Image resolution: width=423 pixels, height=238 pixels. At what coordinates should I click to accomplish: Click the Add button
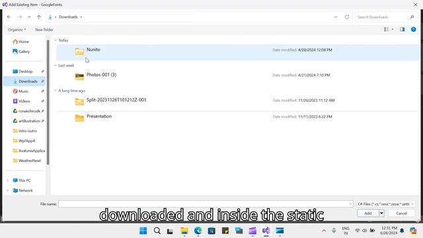(368, 213)
